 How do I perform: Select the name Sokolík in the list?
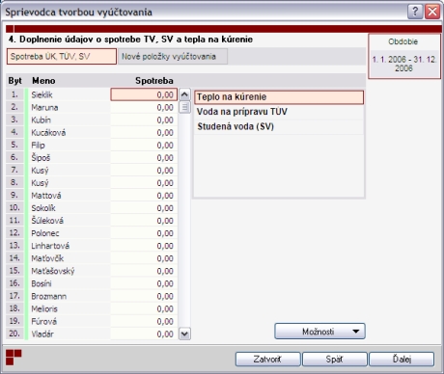tap(43, 208)
